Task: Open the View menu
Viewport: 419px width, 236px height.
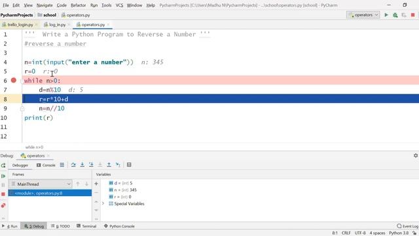Action: click(28, 5)
